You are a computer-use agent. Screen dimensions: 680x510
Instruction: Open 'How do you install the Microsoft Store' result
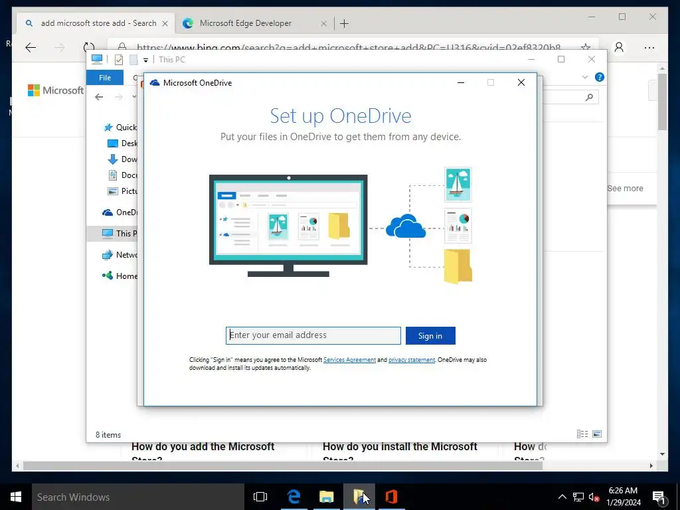(400, 452)
